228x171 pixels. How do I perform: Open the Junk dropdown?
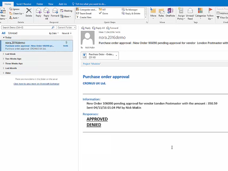[14, 18]
